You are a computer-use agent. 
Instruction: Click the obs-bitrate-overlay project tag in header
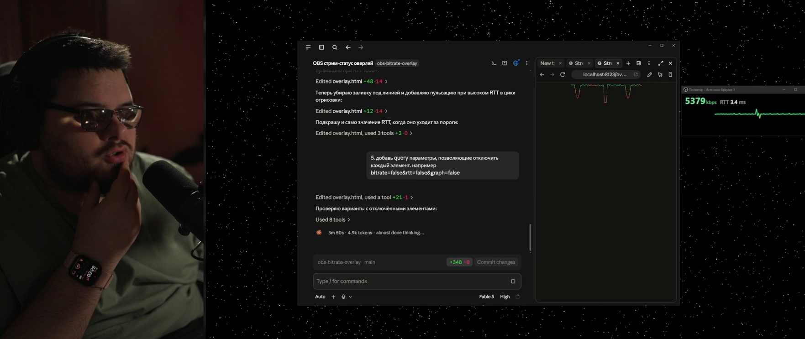[397, 63]
